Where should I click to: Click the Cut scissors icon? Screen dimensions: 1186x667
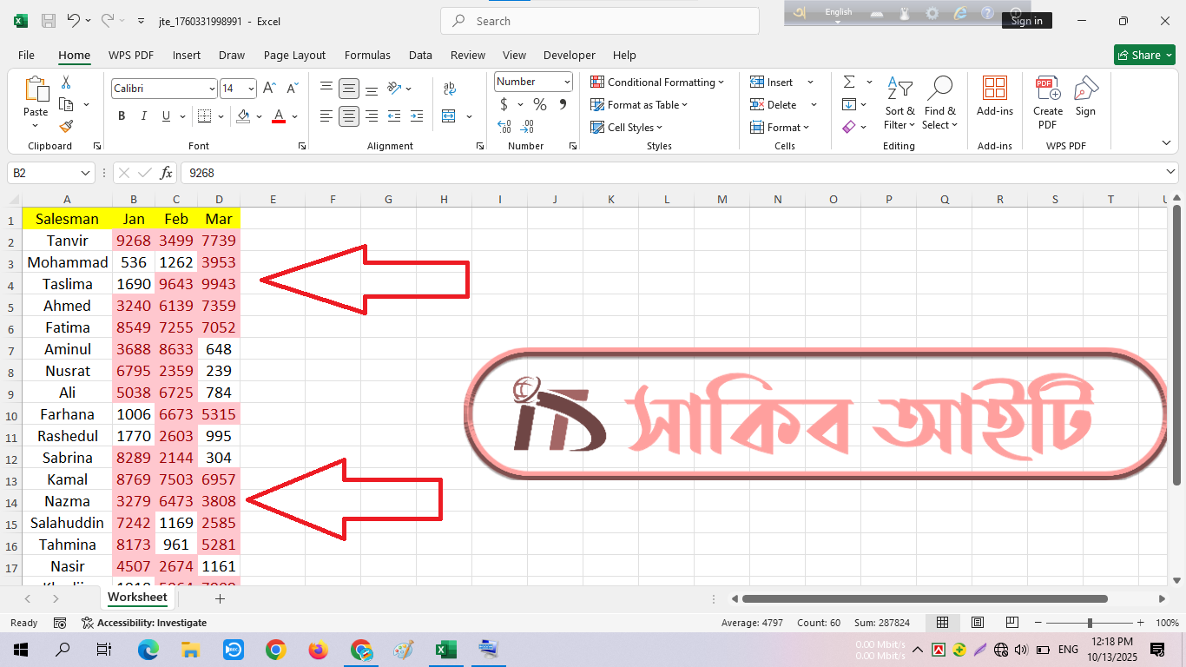(x=66, y=83)
